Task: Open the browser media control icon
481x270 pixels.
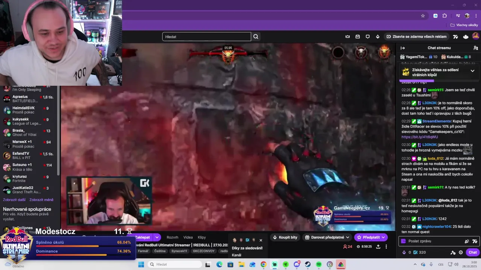Action: click(x=458, y=16)
